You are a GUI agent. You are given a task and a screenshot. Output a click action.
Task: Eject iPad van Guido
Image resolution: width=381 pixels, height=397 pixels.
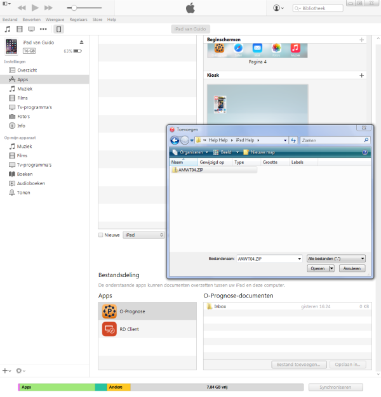pyautogui.click(x=82, y=42)
